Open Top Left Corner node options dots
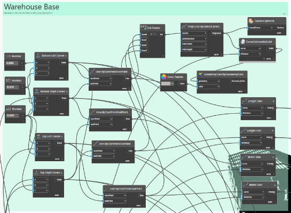This screenshot has height=213, width=291. click(62, 159)
